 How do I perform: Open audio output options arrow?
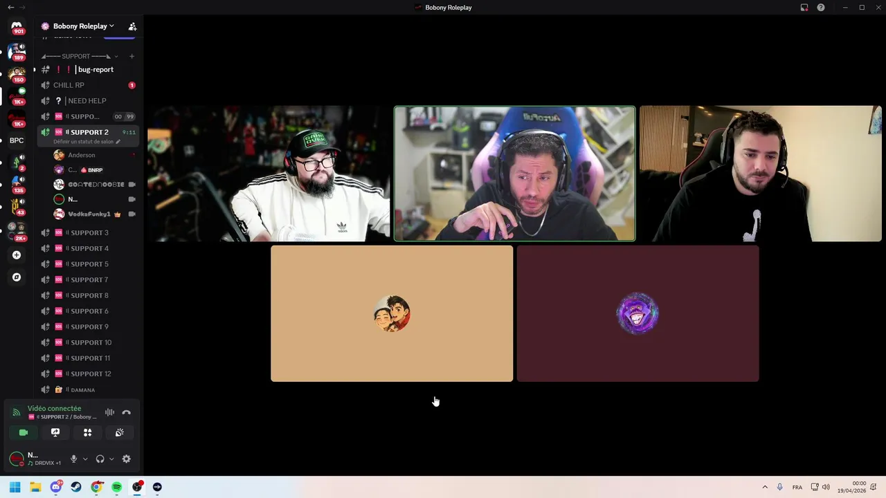point(111,459)
